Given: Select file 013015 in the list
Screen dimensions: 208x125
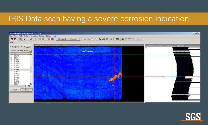Looking at the screenshot, I should 17,73.
